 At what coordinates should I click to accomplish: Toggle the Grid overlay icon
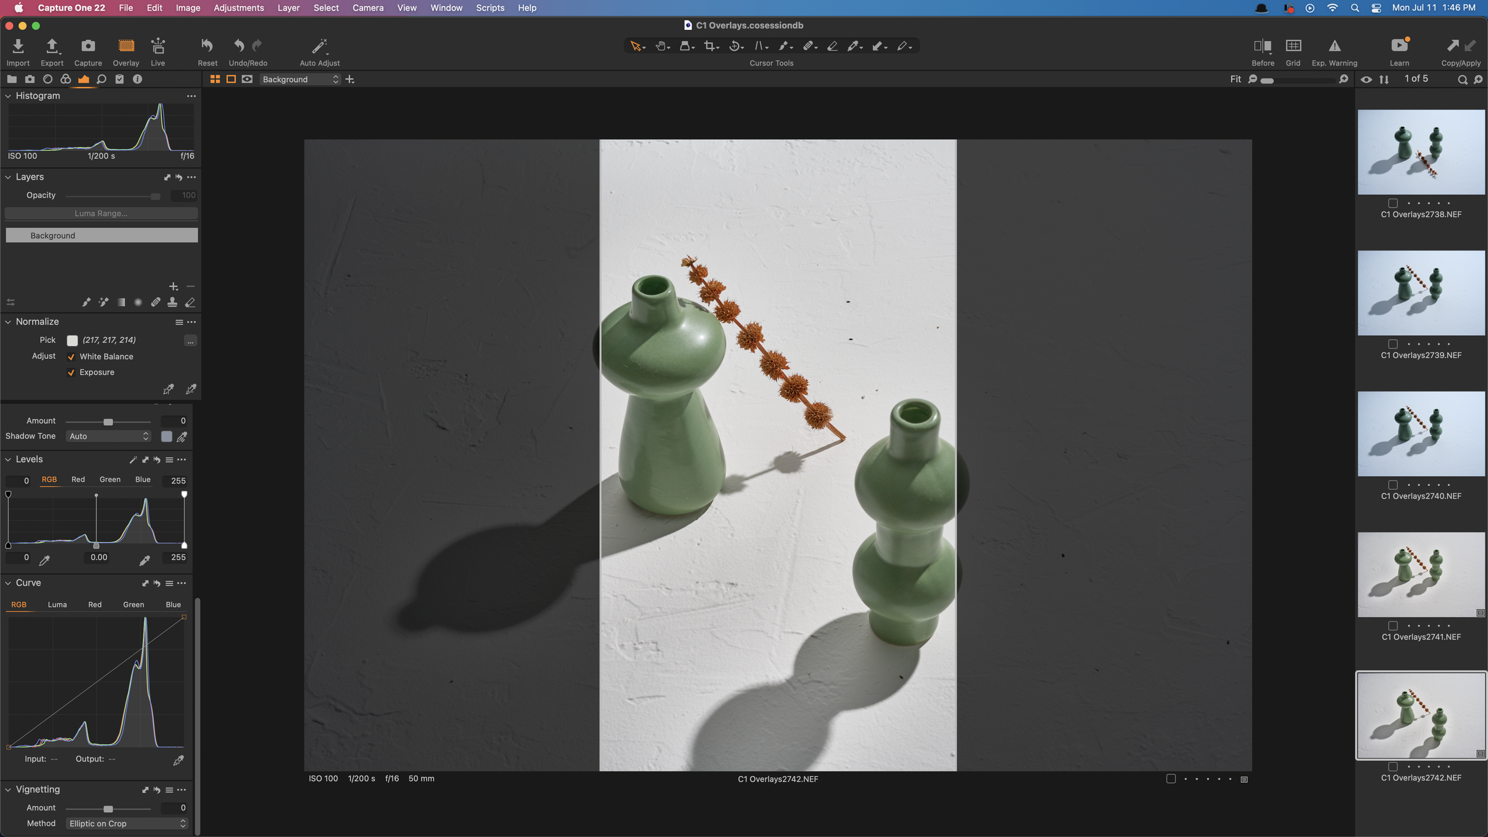point(1293,46)
